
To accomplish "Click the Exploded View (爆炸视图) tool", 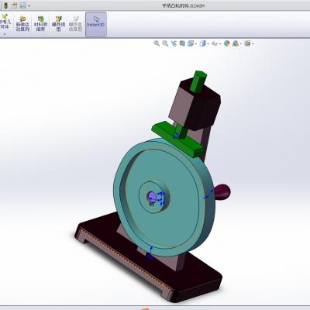I will tap(58, 24).
